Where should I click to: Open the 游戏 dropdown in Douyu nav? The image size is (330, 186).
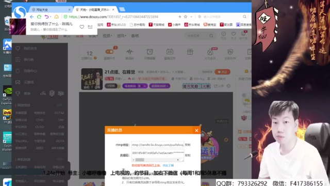point(122,36)
